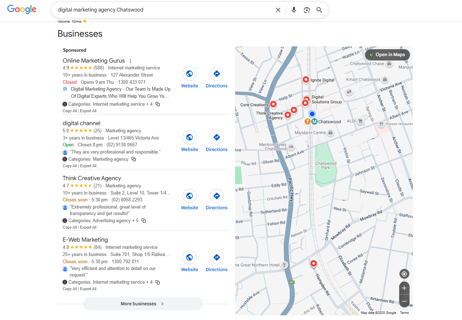Open options menu for Online Marketing Gurus
This screenshot has width=462, height=320.
pyautogui.click(x=130, y=60)
